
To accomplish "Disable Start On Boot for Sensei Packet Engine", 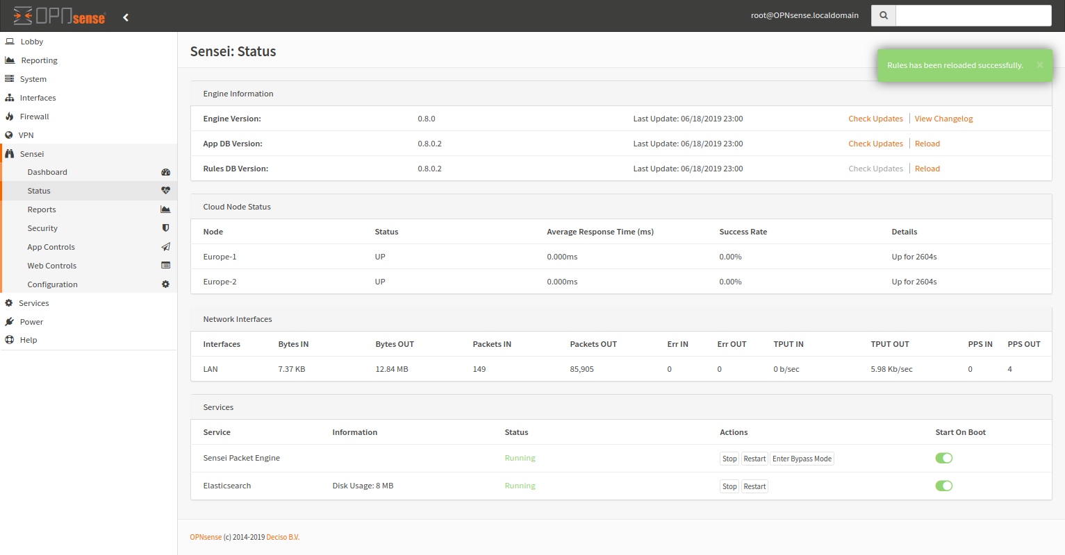I will coord(943,458).
